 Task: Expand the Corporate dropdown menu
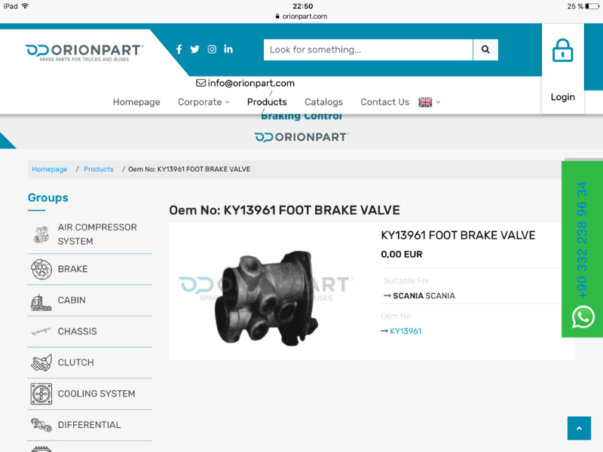click(x=204, y=102)
